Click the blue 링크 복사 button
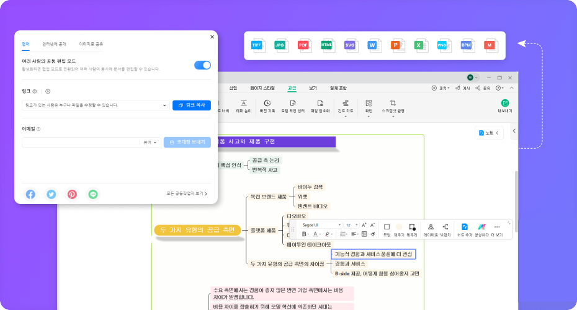Viewport: 577px width, 310px height. (192, 105)
